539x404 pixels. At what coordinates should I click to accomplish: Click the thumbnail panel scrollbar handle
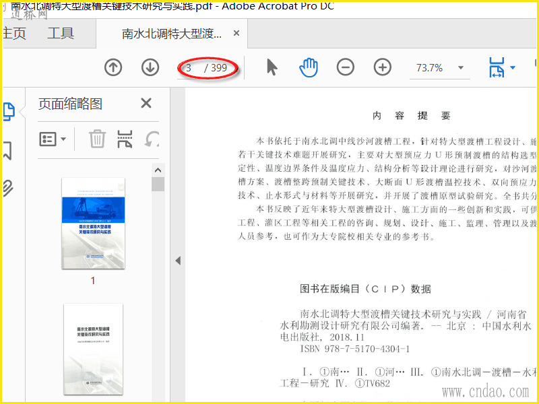click(x=158, y=184)
